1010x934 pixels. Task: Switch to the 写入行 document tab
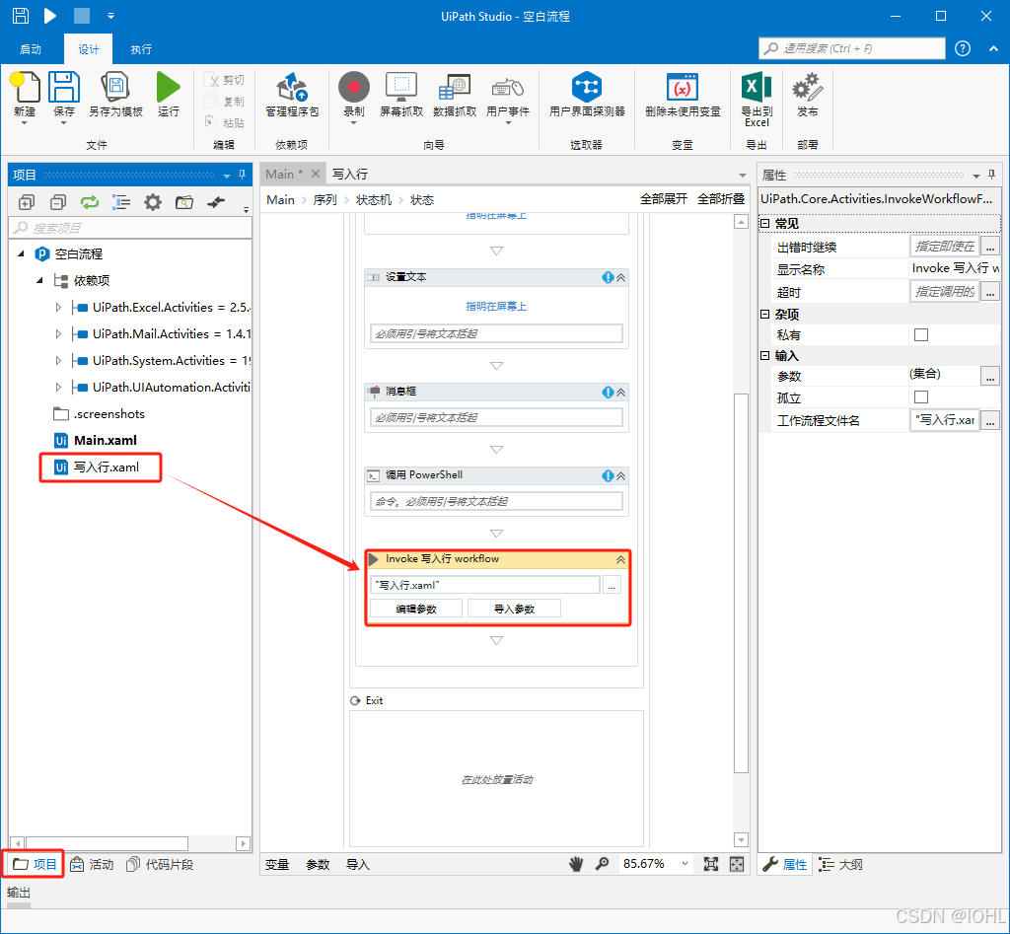(x=350, y=174)
